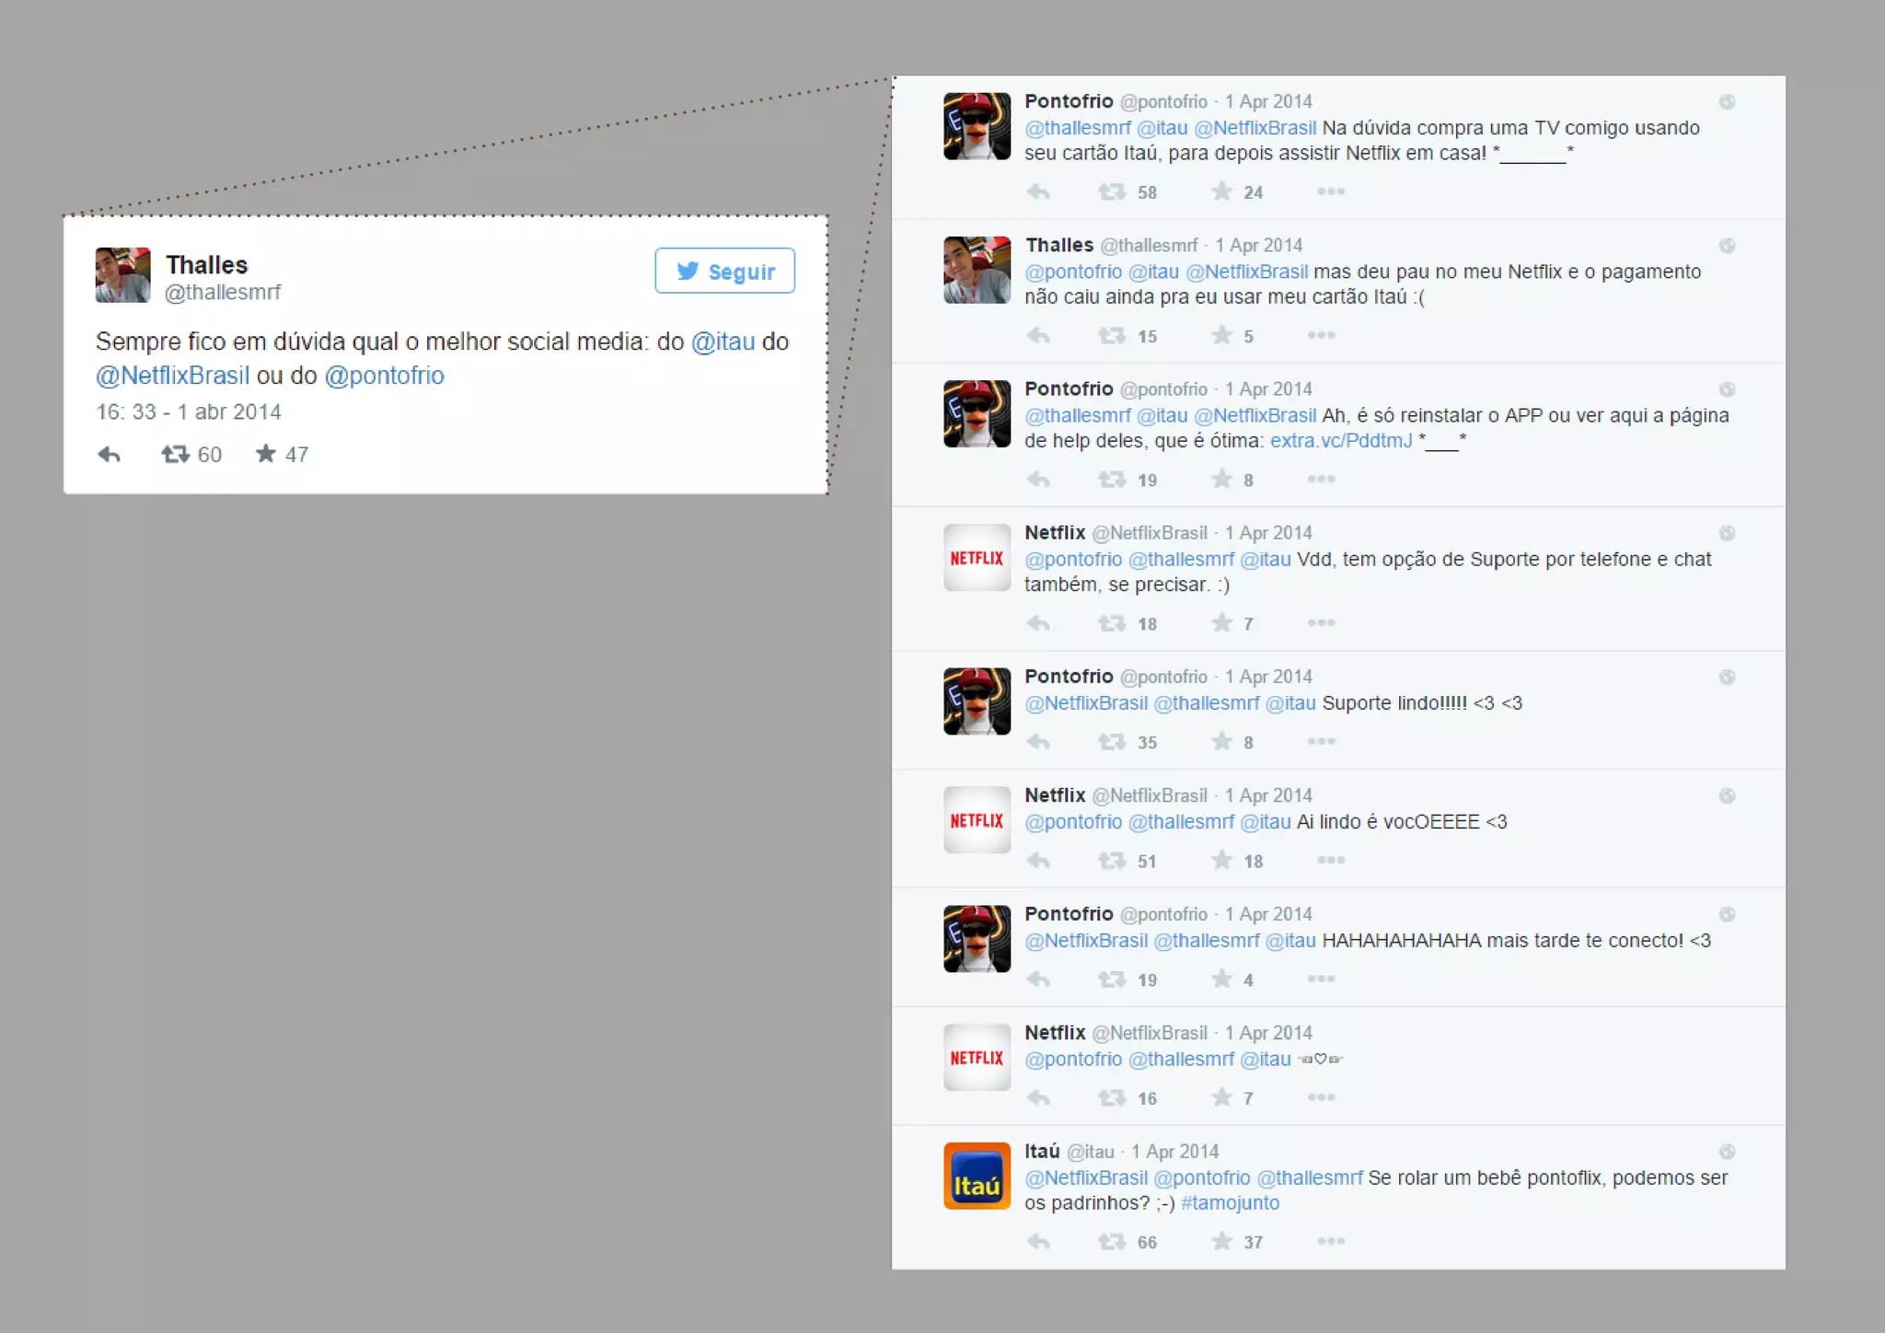Open more options on Itaú's tweet
Viewport: 1885px width, 1333px height.
click(x=1330, y=1241)
